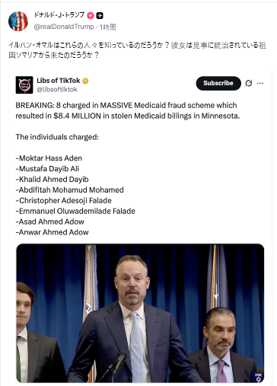
Task: Open the 1時間 timestamp link
Action: [x=107, y=27]
